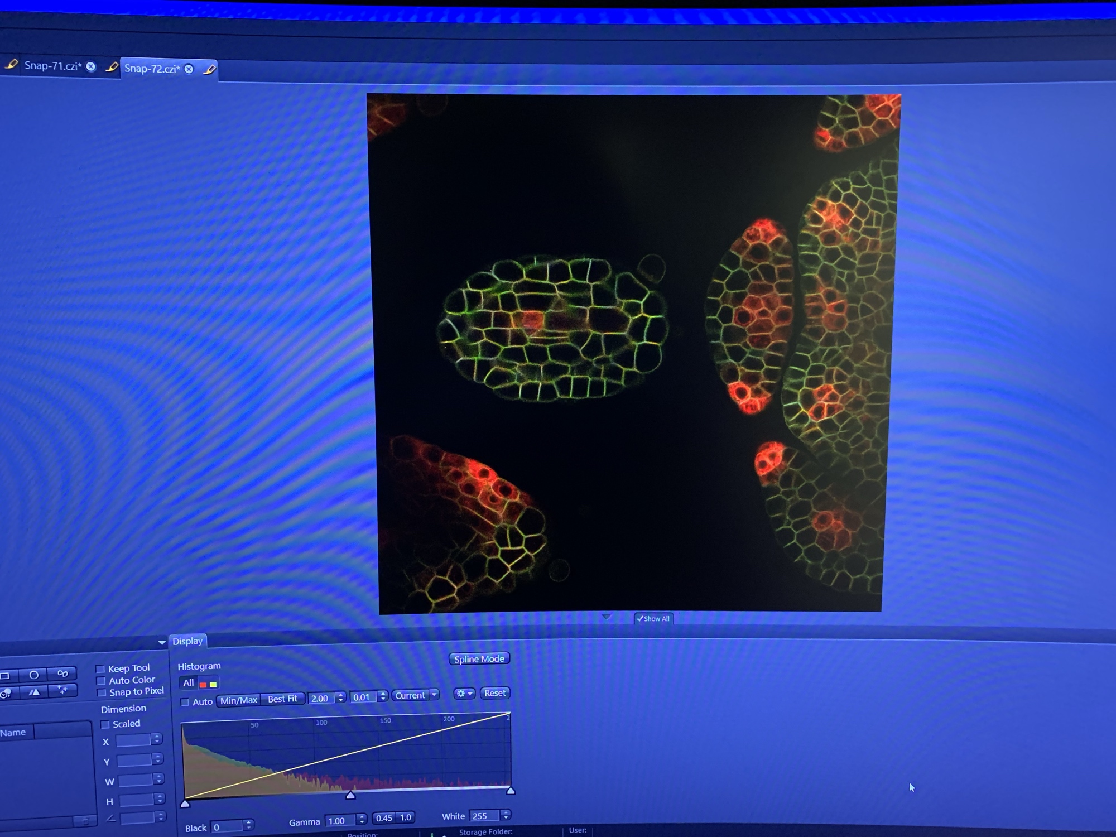Viewport: 1116px width, 837px height.
Task: Click the Black value input field
Action: coord(227,827)
